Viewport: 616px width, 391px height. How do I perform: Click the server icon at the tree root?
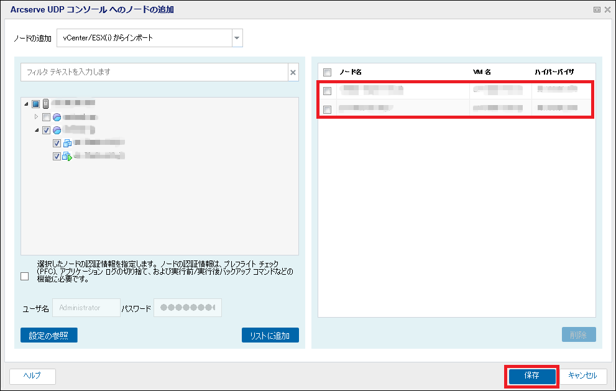tap(45, 104)
